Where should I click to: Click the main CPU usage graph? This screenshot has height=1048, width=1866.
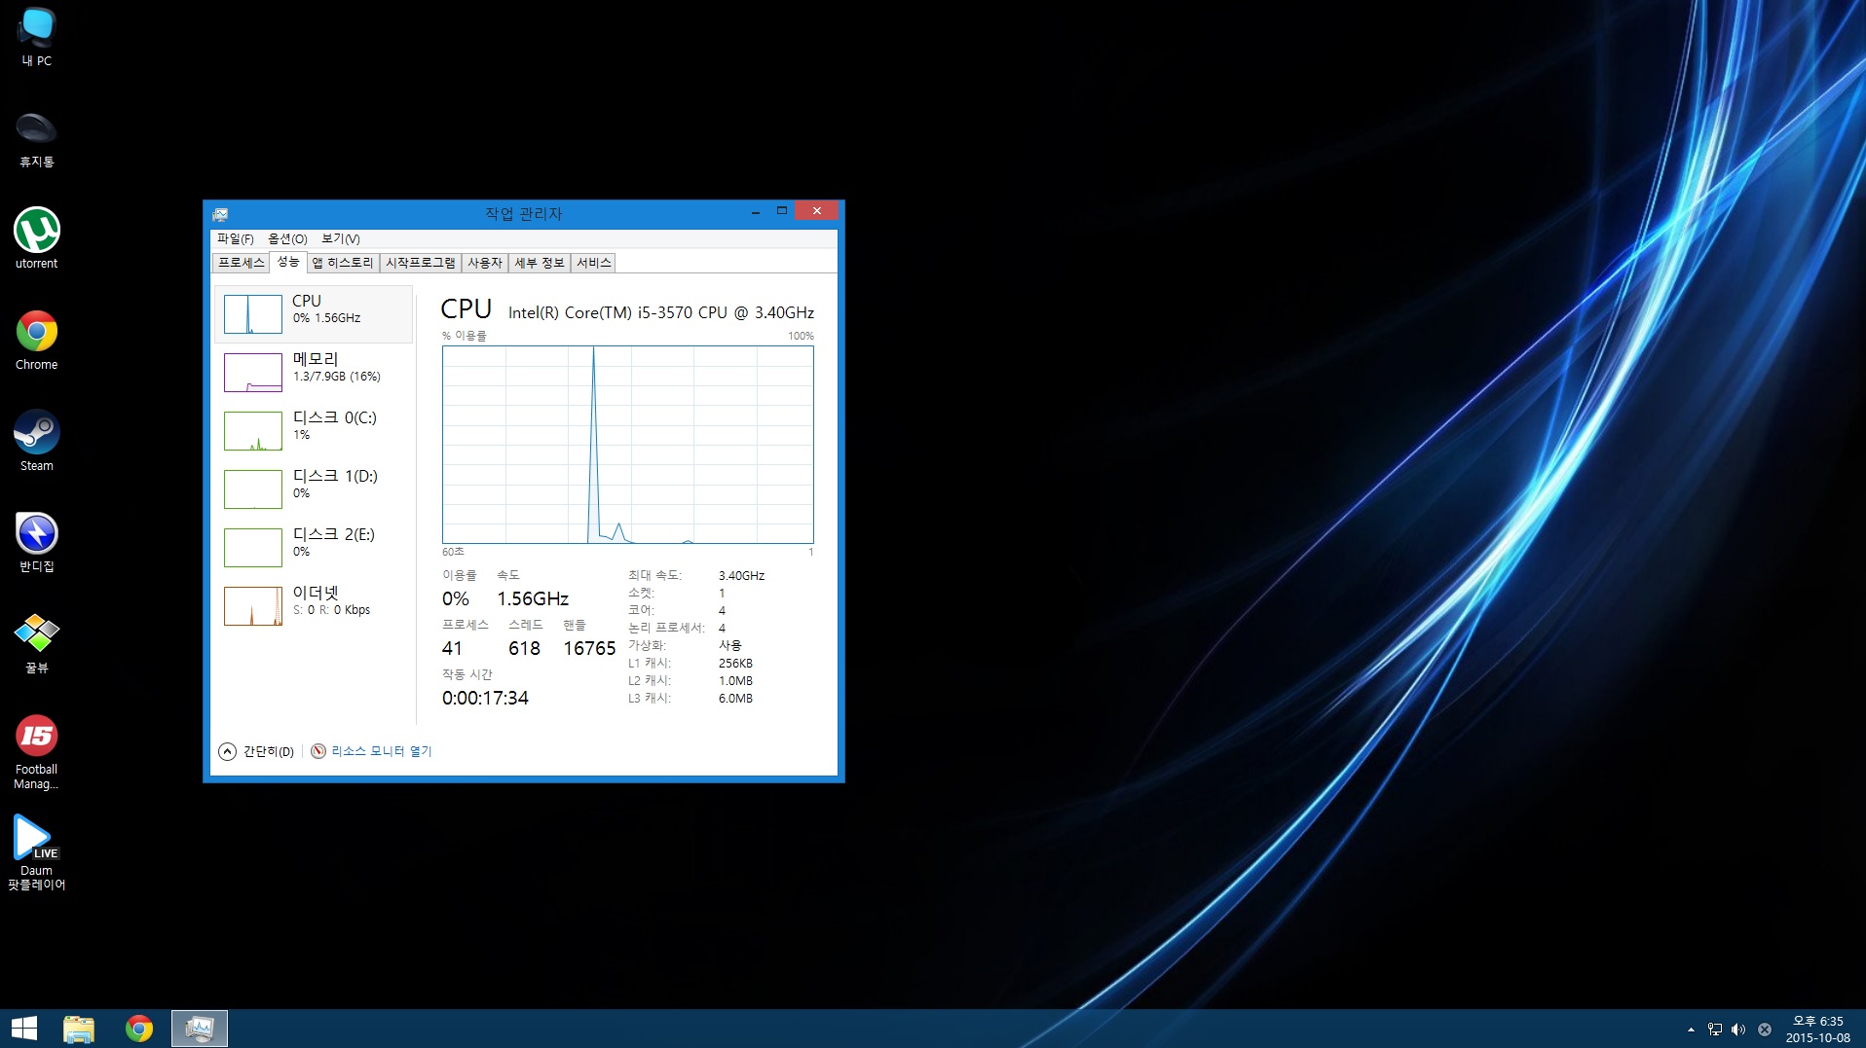coord(628,445)
